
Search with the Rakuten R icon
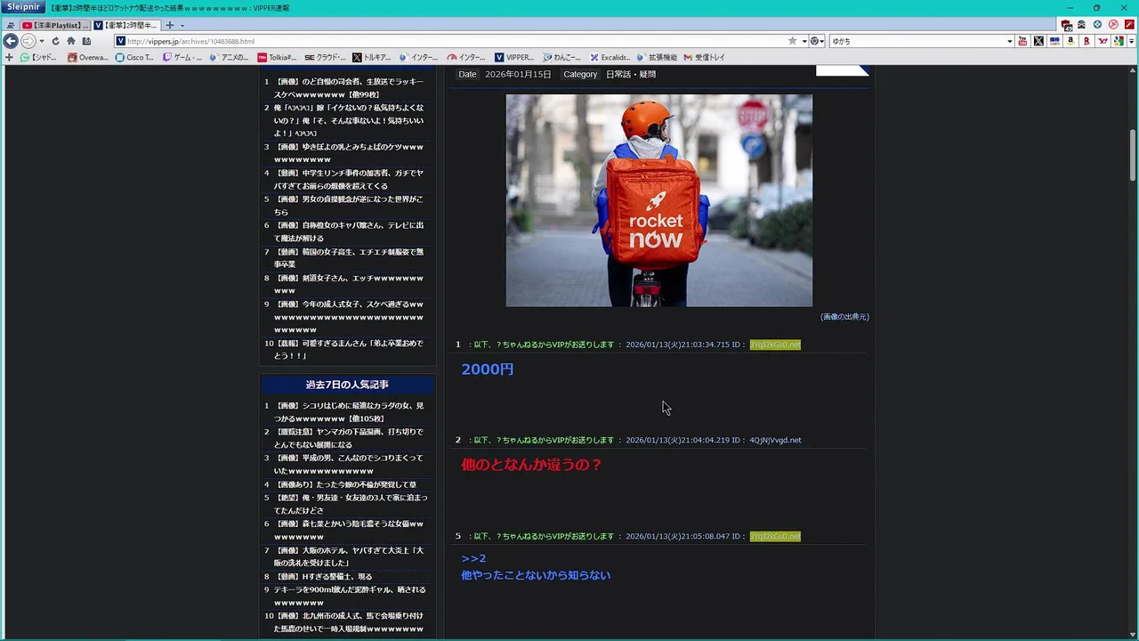1086,41
